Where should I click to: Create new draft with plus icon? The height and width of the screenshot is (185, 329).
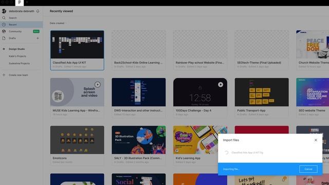[x=38, y=38]
